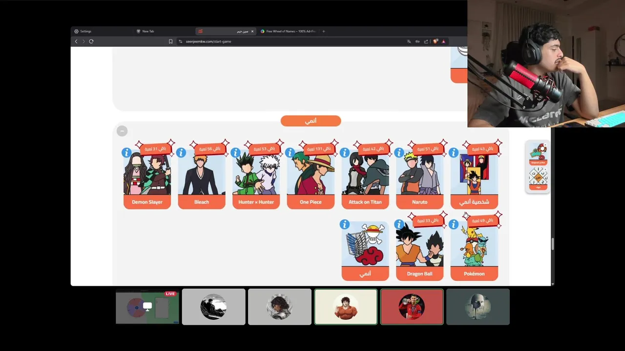The height and width of the screenshot is (351, 625).
Task: Open the Brave Rewards triangle icon
Action: pyautogui.click(x=443, y=41)
